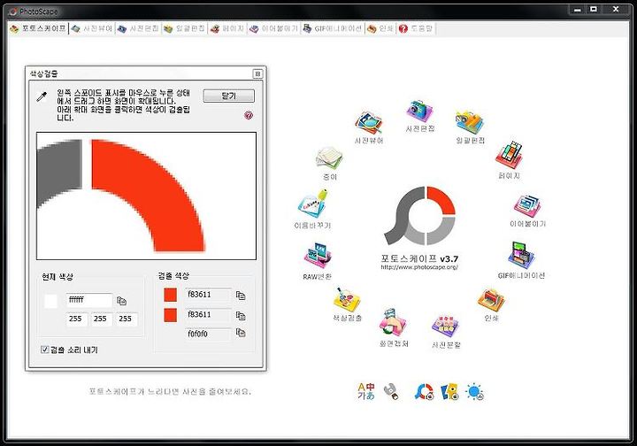This screenshot has height=446, width=637.
Task: Click the last 255 blue value field
Action: coord(127,319)
